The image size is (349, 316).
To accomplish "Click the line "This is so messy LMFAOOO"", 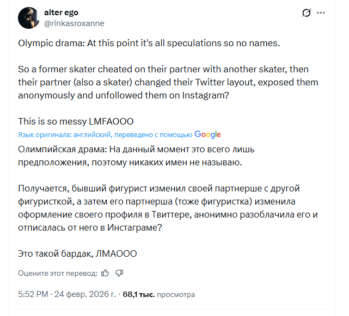I will [76, 121].
